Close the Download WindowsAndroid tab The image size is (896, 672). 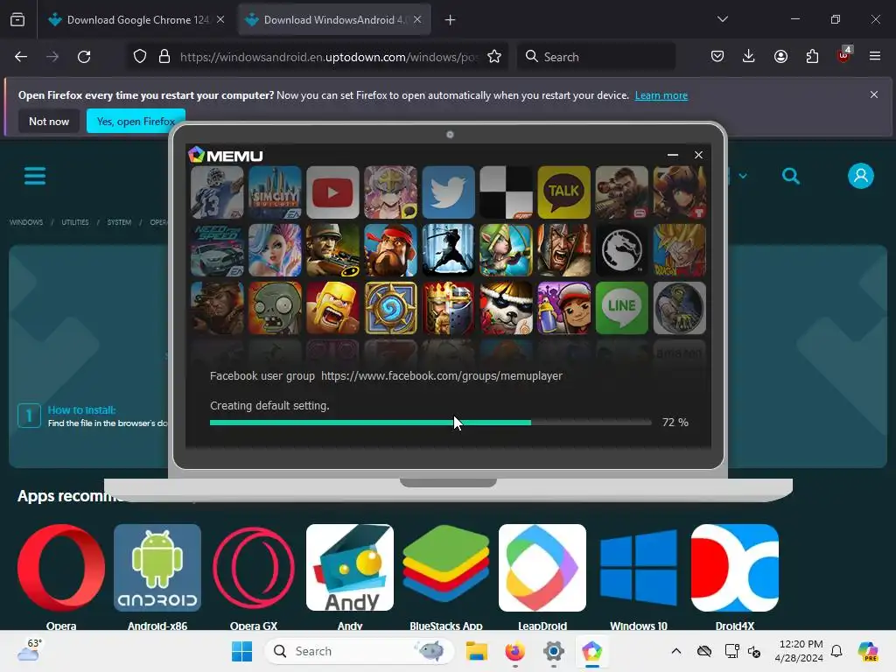point(417,19)
